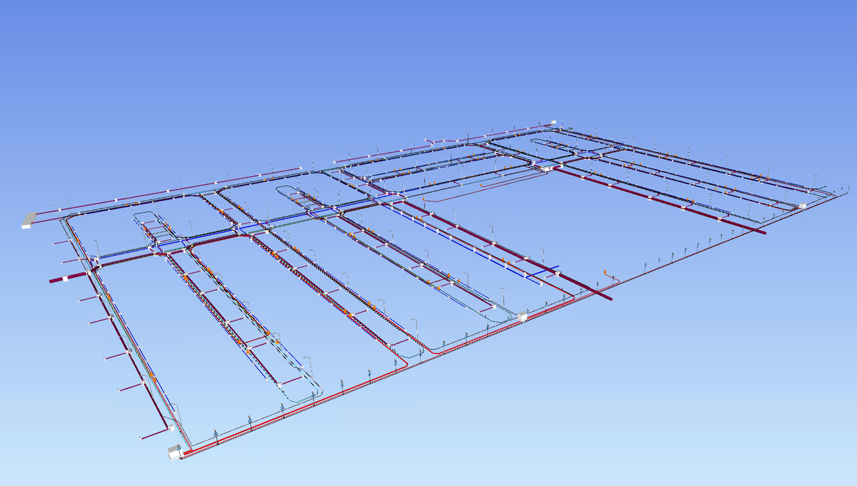Click the white box at far-right network corner
Screen dimensions: 857x486
coord(802,206)
